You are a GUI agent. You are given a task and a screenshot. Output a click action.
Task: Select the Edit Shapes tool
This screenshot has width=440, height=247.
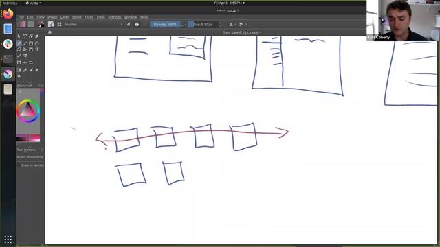31,36
